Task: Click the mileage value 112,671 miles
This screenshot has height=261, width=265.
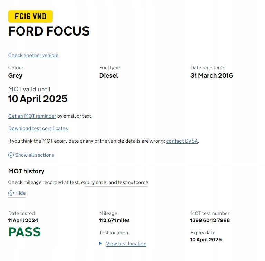Action: pos(115,220)
